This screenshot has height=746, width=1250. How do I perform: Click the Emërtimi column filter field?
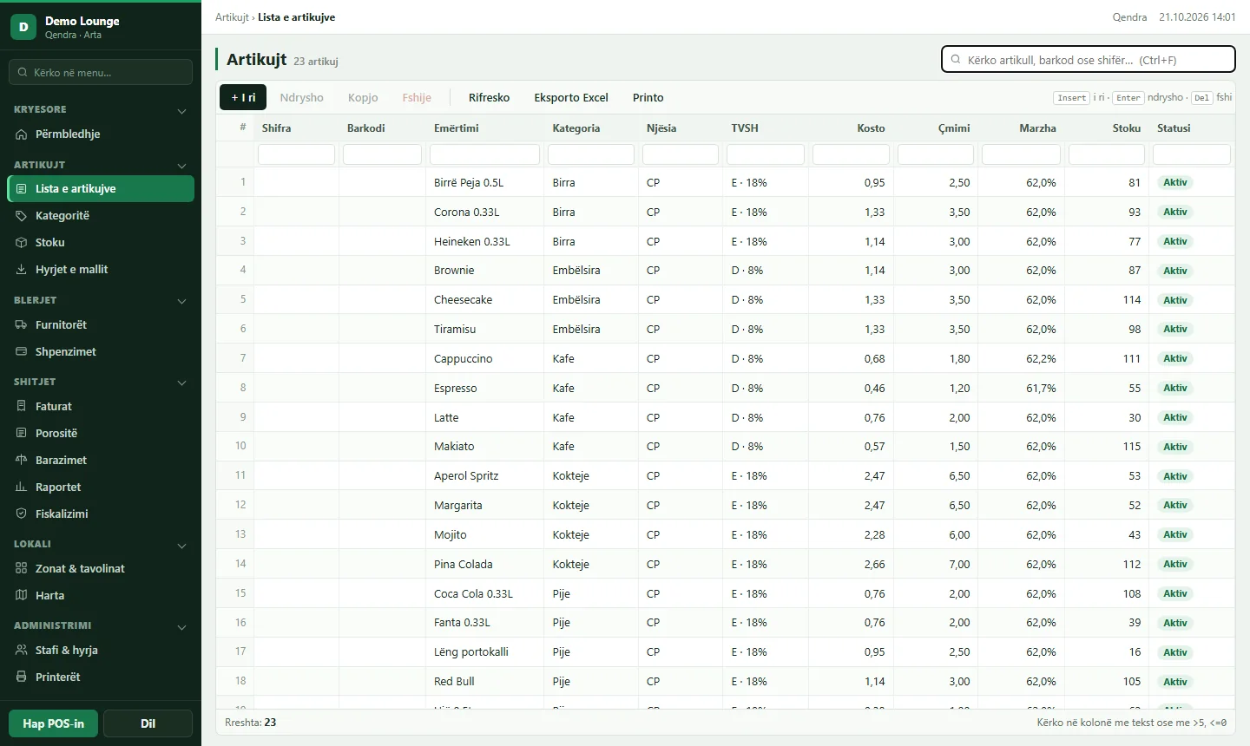tap(485, 154)
